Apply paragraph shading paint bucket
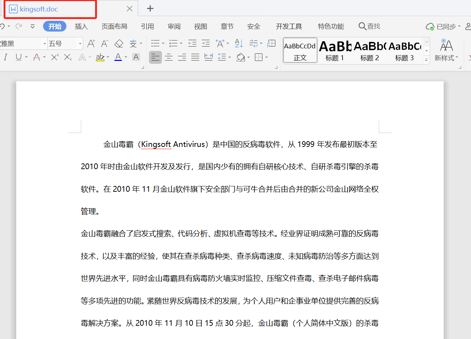Screen dimensions: 471x339 (x=241, y=57)
